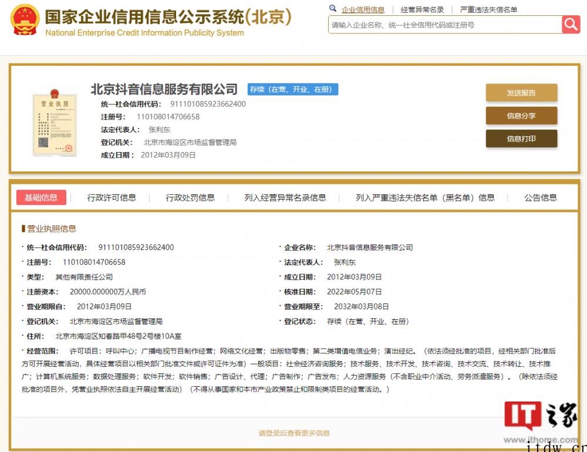The height and width of the screenshot is (452, 587).
Task: Switch to the 行政处罚信息 tab
Action: [190, 197]
